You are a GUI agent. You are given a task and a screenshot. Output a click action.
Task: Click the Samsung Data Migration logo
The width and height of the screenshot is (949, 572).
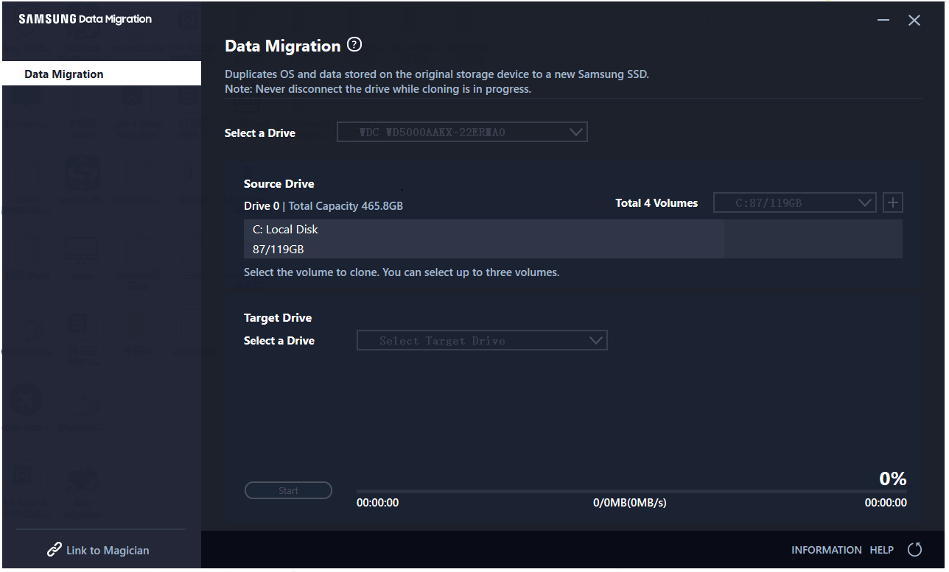pos(85,19)
